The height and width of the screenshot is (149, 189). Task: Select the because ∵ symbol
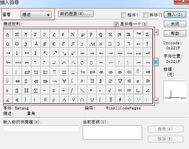(x=139, y=99)
